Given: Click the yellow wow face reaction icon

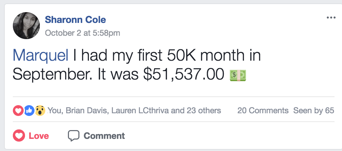Looking at the screenshot, I should click(x=40, y=111).
